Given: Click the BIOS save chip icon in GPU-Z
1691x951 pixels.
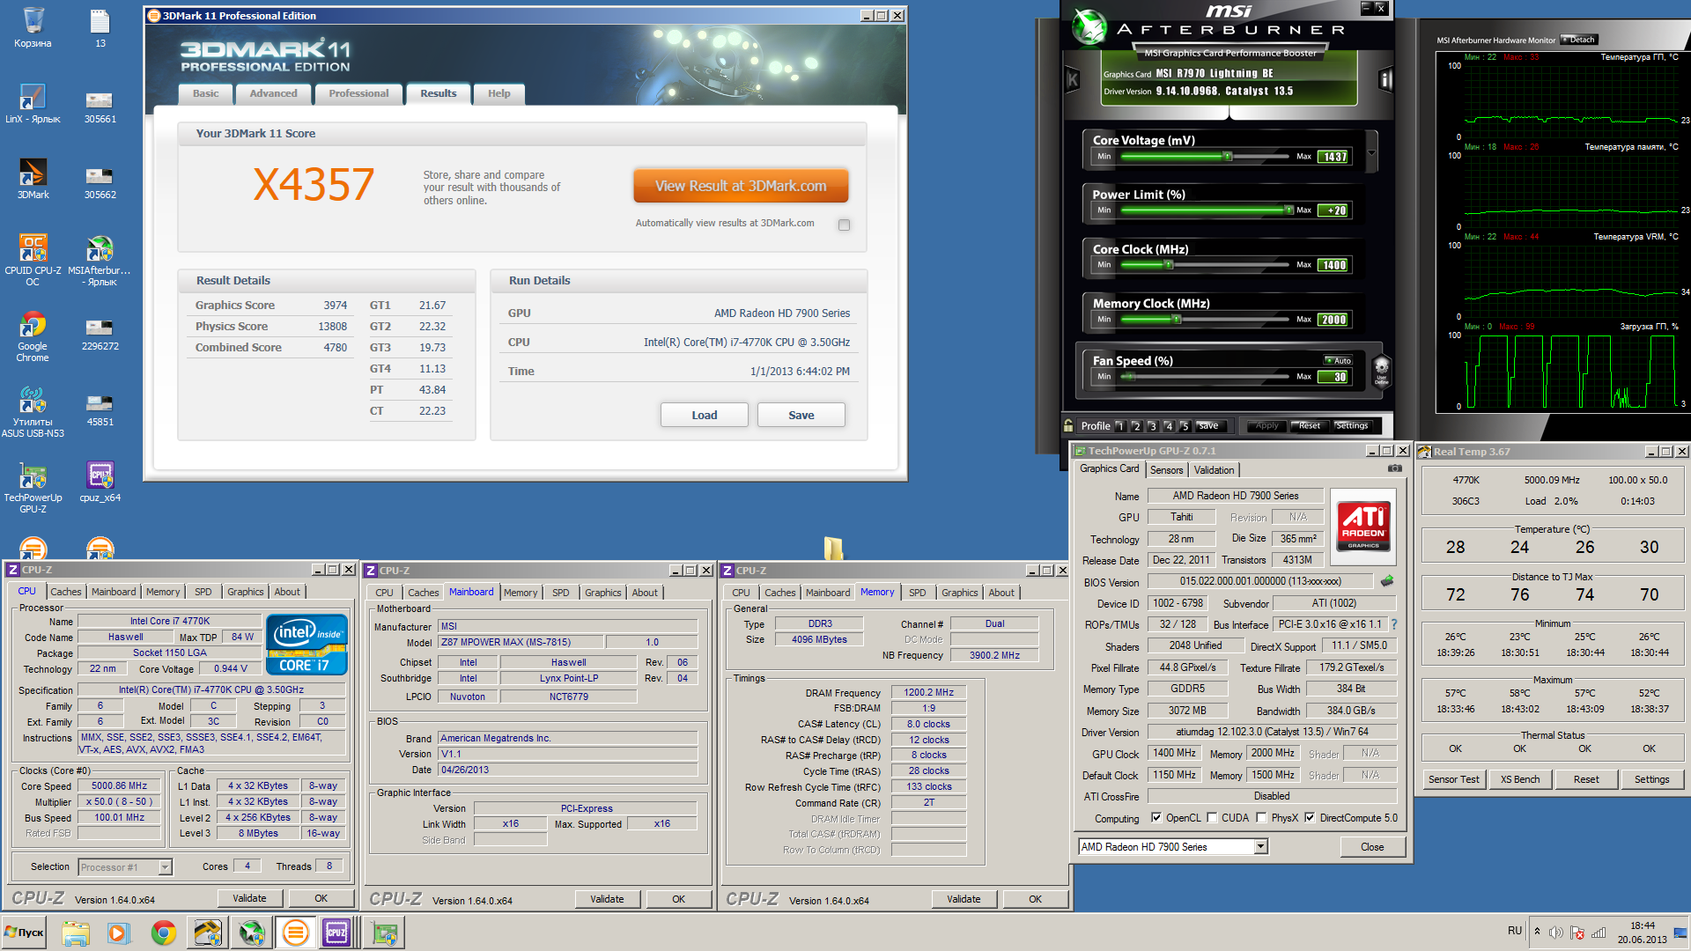Looking at the screenshot, I should [1387, 581].
